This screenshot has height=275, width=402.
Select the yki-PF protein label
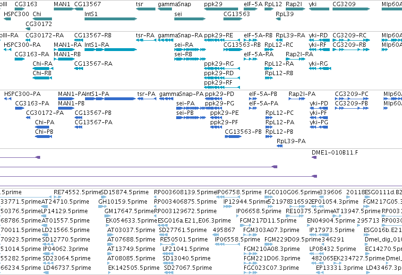click(319, 113)
